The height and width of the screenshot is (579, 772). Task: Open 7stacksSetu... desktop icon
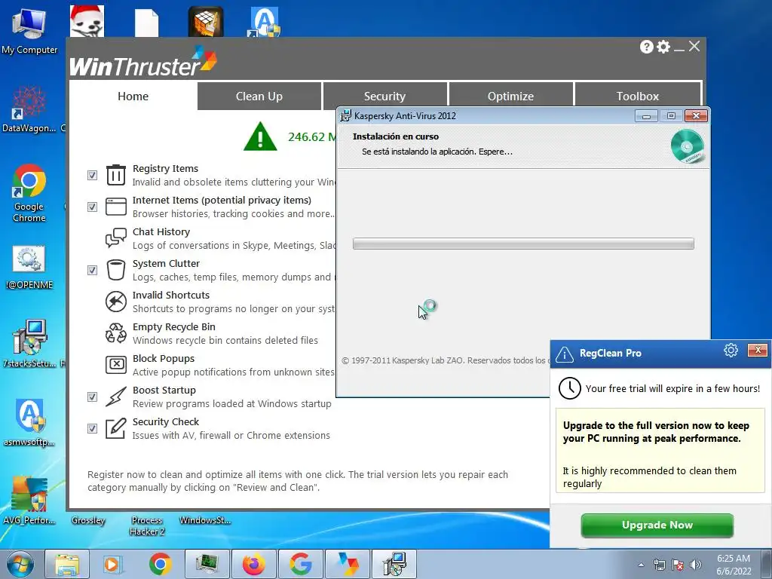point(29,343)
